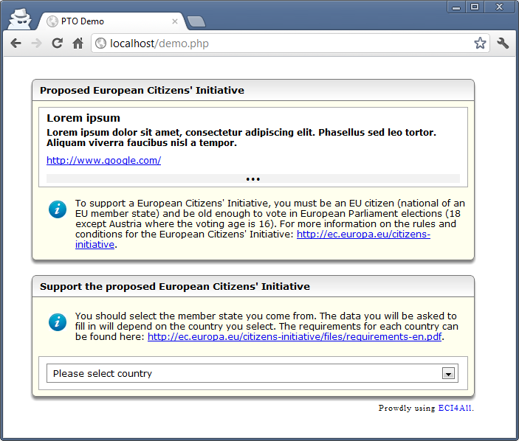This screenshot has height=441, width=519.
Task: Open a new browser tab
Action: point(196,21)
